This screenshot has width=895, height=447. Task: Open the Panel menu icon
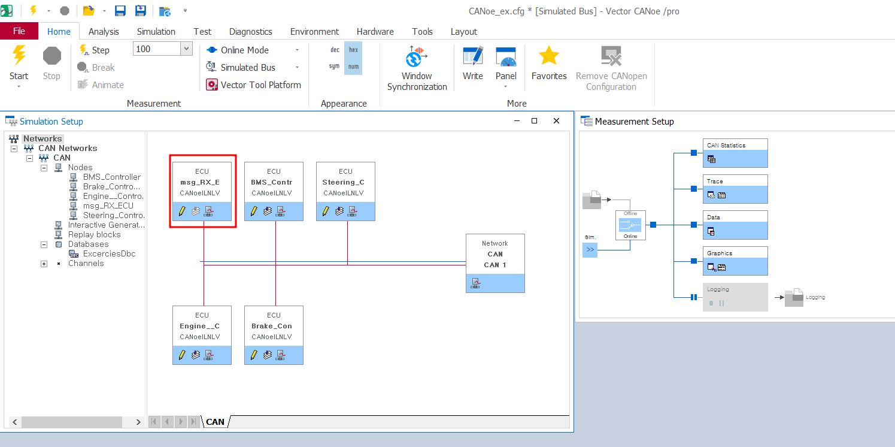pyautogui.click(x=506, y=57)
